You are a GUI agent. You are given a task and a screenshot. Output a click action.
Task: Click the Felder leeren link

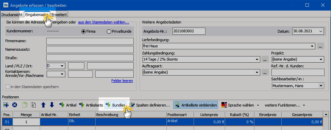[x=122, y=81]
